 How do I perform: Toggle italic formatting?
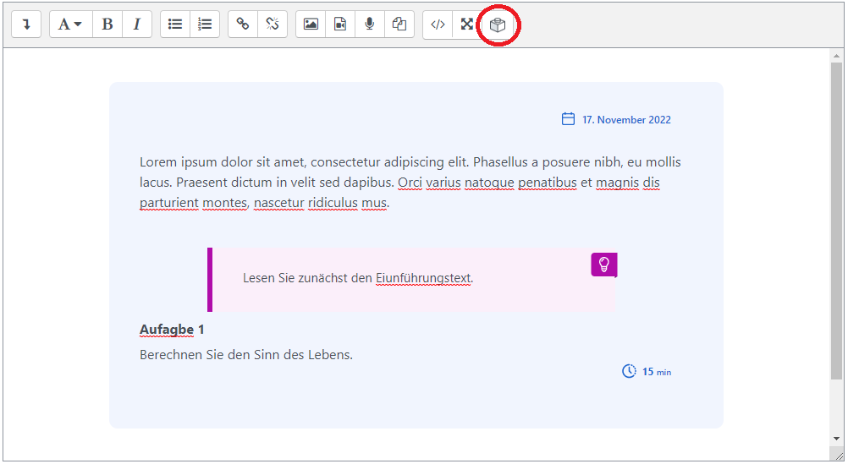137,25
